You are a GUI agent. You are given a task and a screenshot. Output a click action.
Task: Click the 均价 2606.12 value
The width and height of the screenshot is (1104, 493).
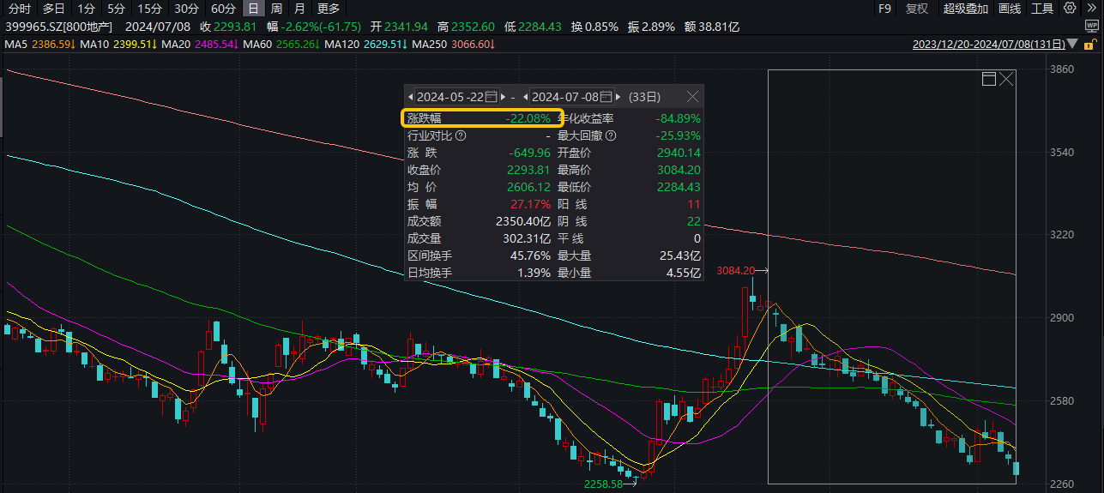tap(529, 187)
